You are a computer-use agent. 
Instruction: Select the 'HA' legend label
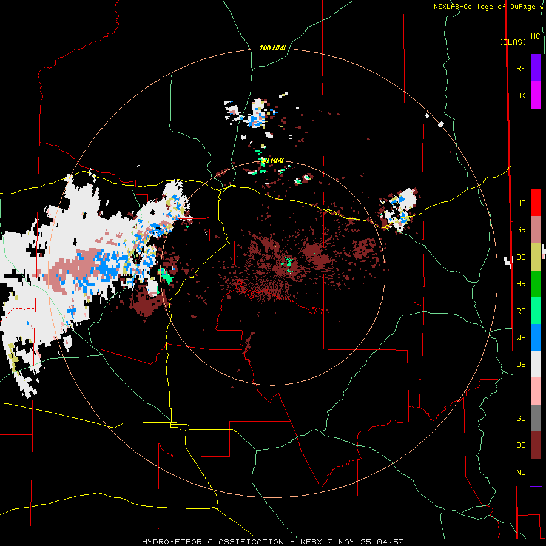tap(521, 203)
